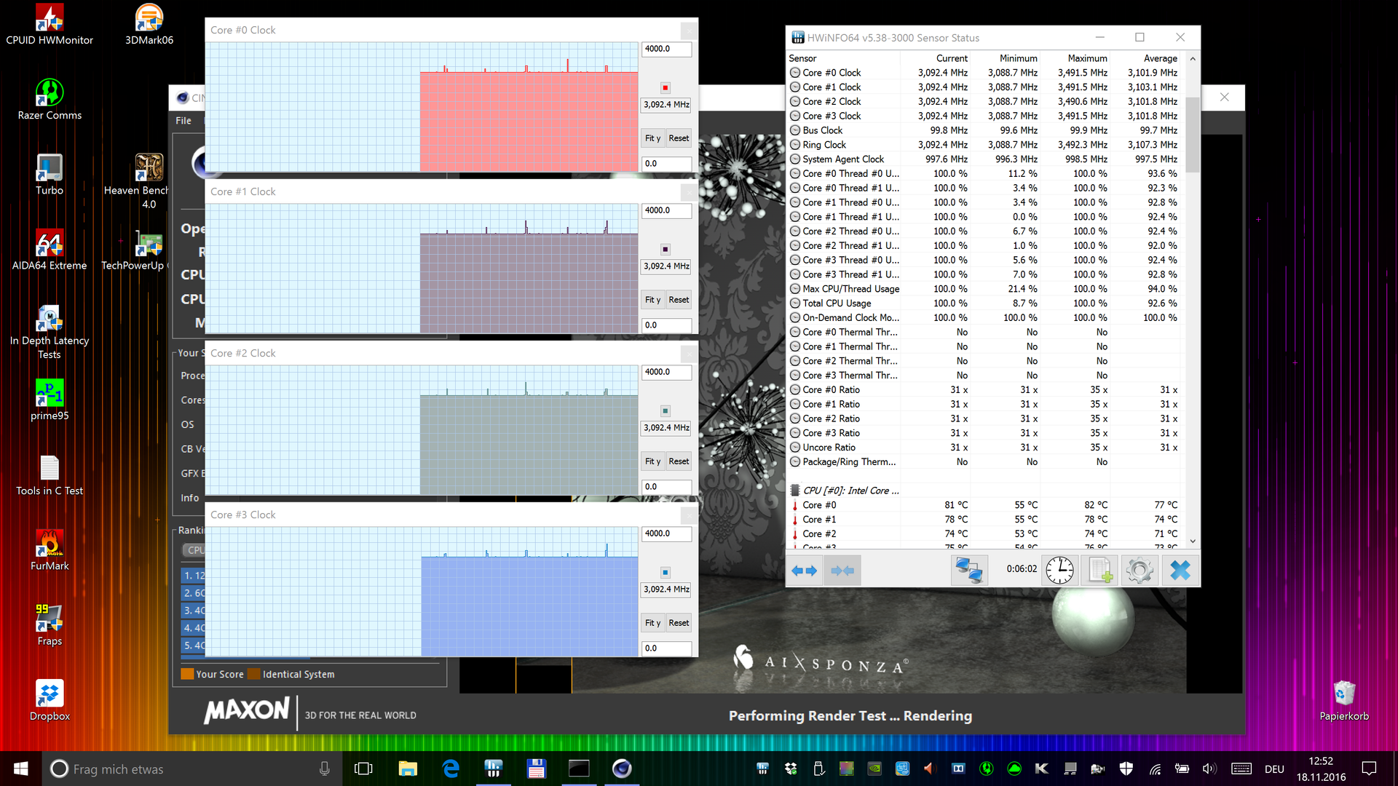Viewport: 1398px width, 786px height.
Task: Select CPU [#0]: Intel Core sensor group
Action: (986, 491)
